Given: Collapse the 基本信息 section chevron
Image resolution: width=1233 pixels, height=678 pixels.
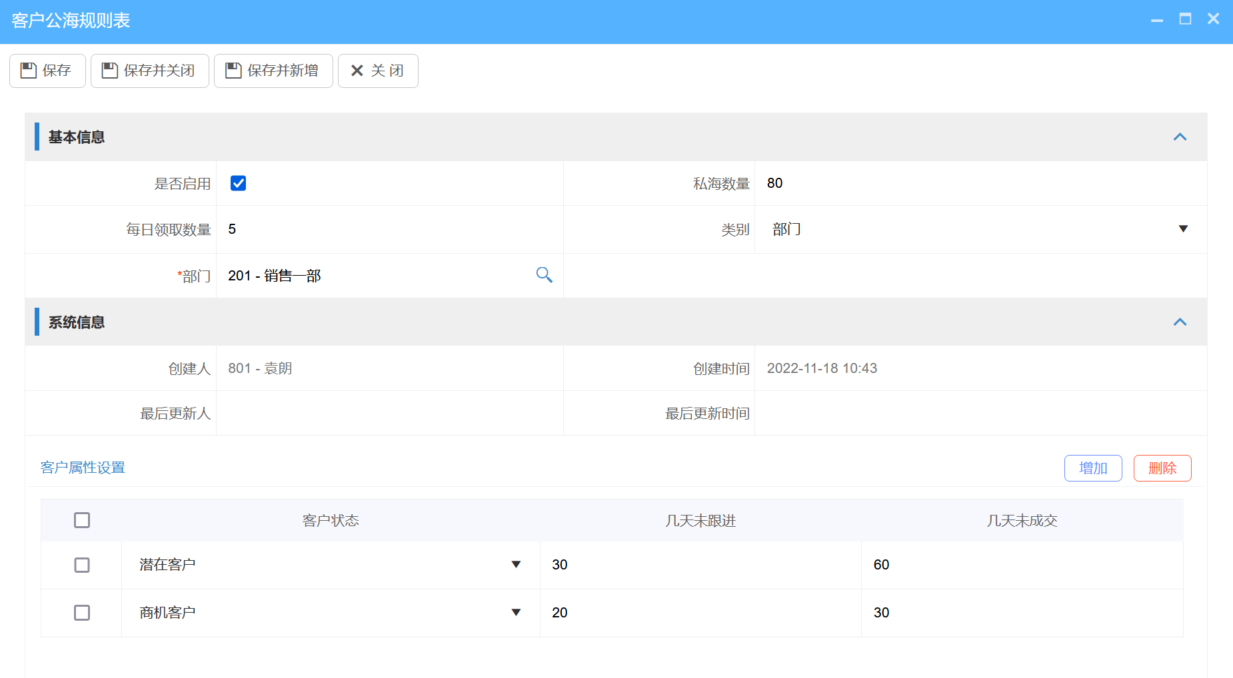Looking at the screenshot, I should pos(1181,137).
